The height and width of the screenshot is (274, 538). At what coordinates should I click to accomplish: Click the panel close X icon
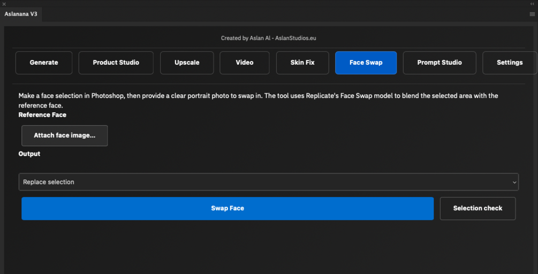pyautogui.click(x=4, y=4)
